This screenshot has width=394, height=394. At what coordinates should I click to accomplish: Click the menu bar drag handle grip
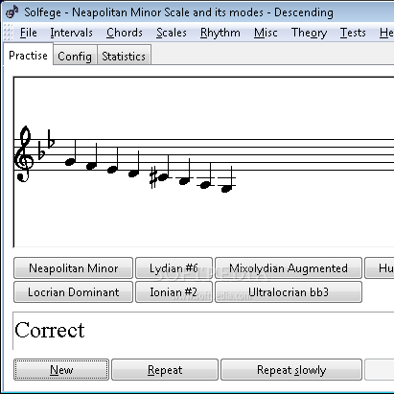(9, 33)
